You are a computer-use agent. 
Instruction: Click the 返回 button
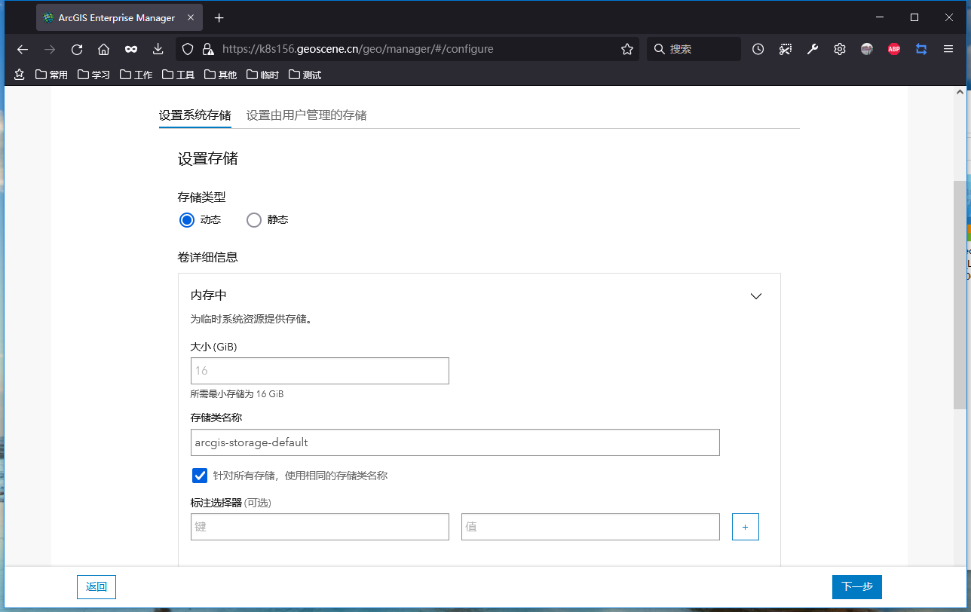click(96, 586)
